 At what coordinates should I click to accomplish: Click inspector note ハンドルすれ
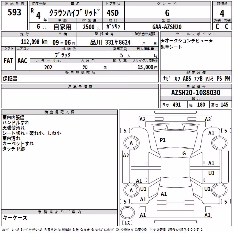[16, 123]
